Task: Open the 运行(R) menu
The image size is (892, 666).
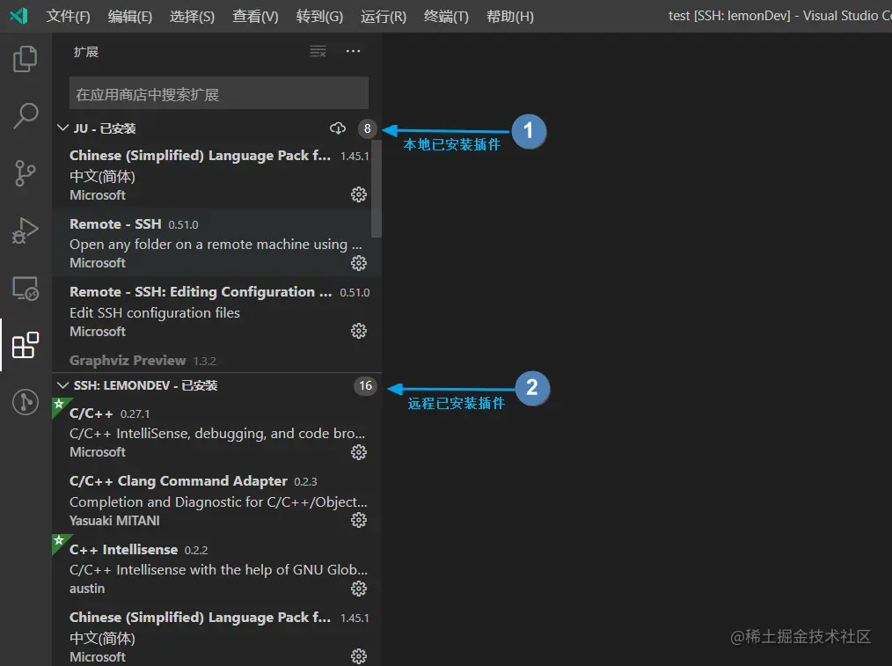Action: [x=384, y=16]
